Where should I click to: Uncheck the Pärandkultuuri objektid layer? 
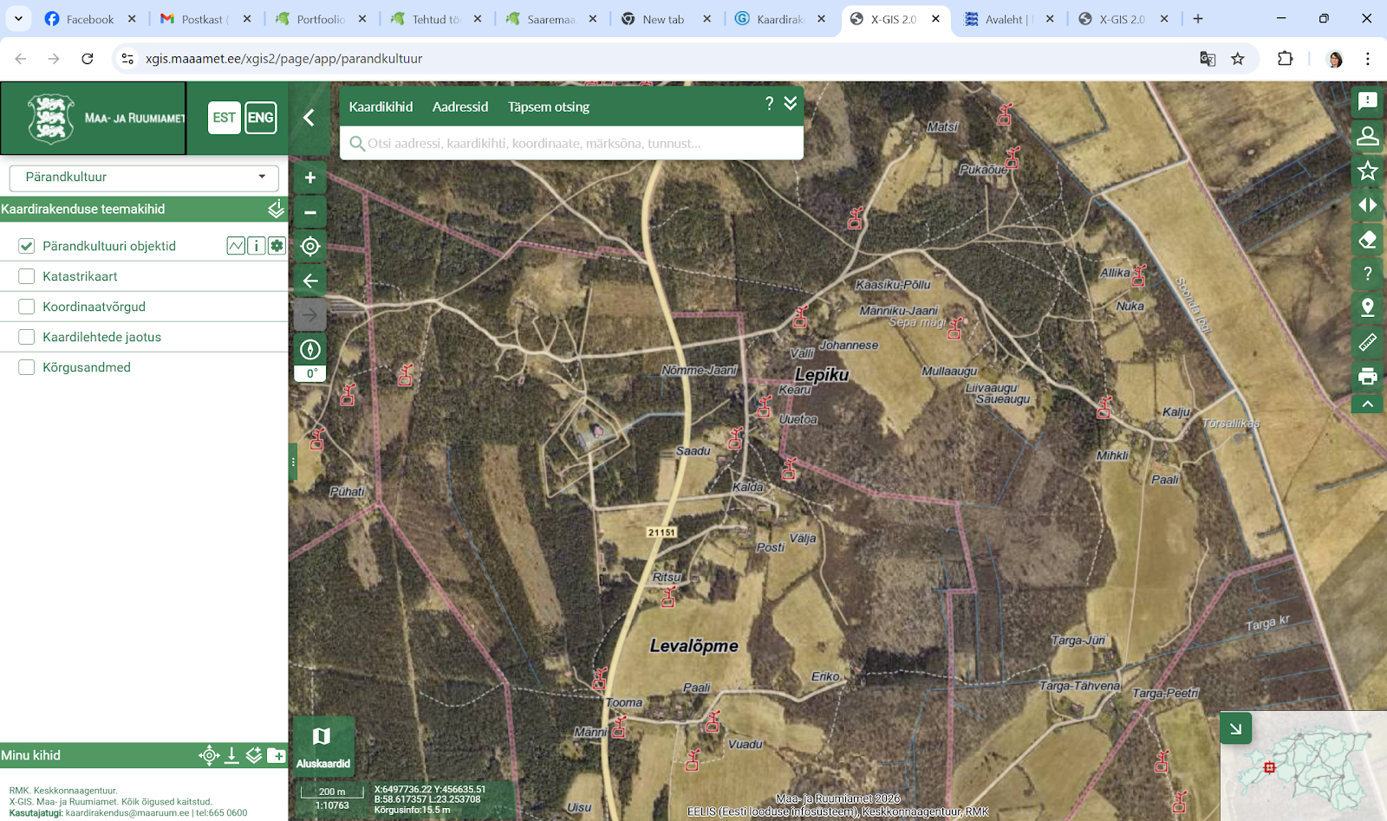[27, 246]
